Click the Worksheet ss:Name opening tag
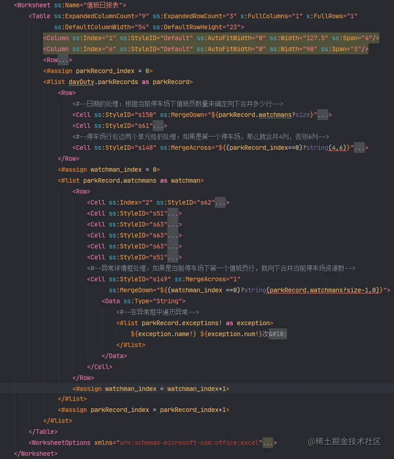This screenshot has width=394, height=459. tap(70, 5)
